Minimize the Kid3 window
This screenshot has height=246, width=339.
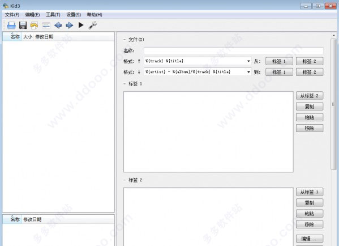tap(306, 6)
